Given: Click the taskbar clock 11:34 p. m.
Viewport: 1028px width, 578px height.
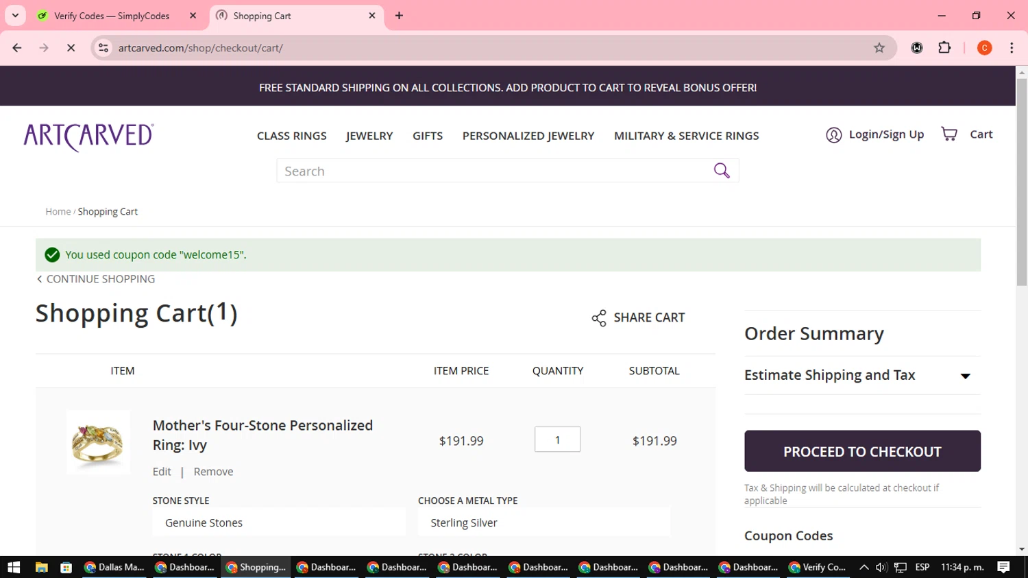Looking at the screenshot, I should coord(962,567).
